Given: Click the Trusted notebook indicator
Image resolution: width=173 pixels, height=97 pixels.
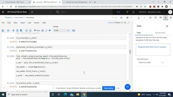Looking at the screenshot, I should (x=110, y=23).
